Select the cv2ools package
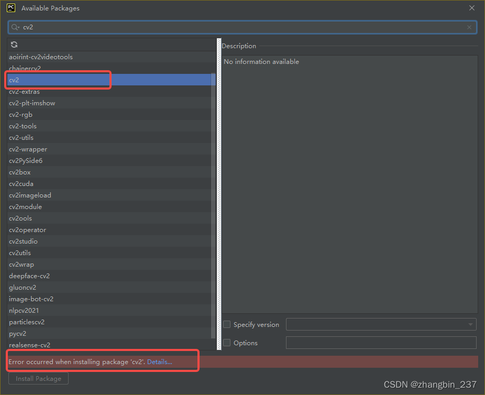The width and height of the screenshot is (485, 395). point(112,218)
